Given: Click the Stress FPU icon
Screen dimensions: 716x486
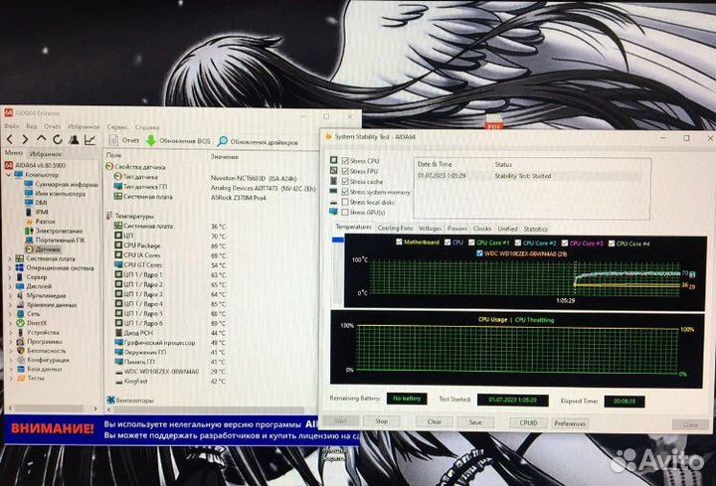Looking at the screenshot, I should pos(334,170).
